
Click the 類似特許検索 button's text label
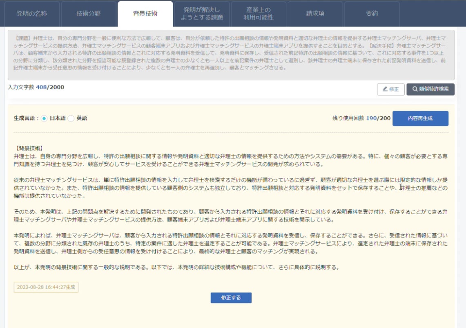[434, 89]
